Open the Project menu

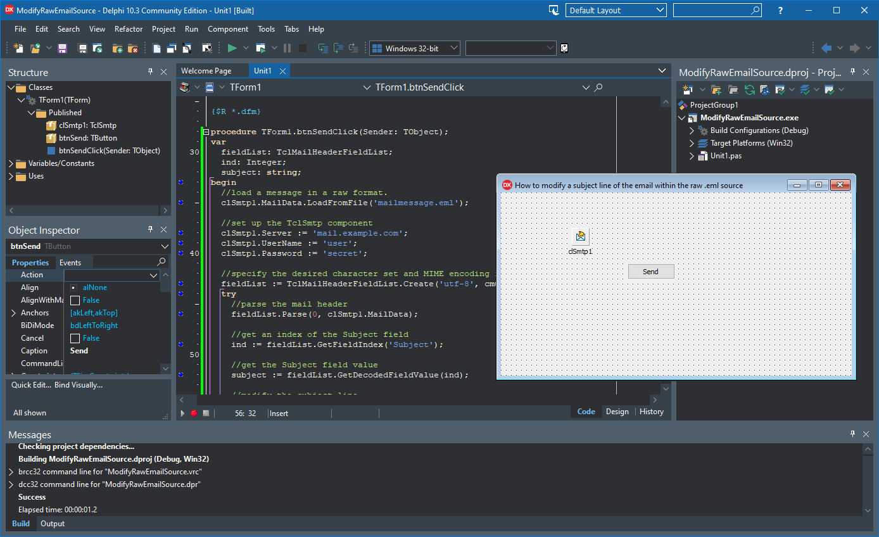click(x=163, y=29)
